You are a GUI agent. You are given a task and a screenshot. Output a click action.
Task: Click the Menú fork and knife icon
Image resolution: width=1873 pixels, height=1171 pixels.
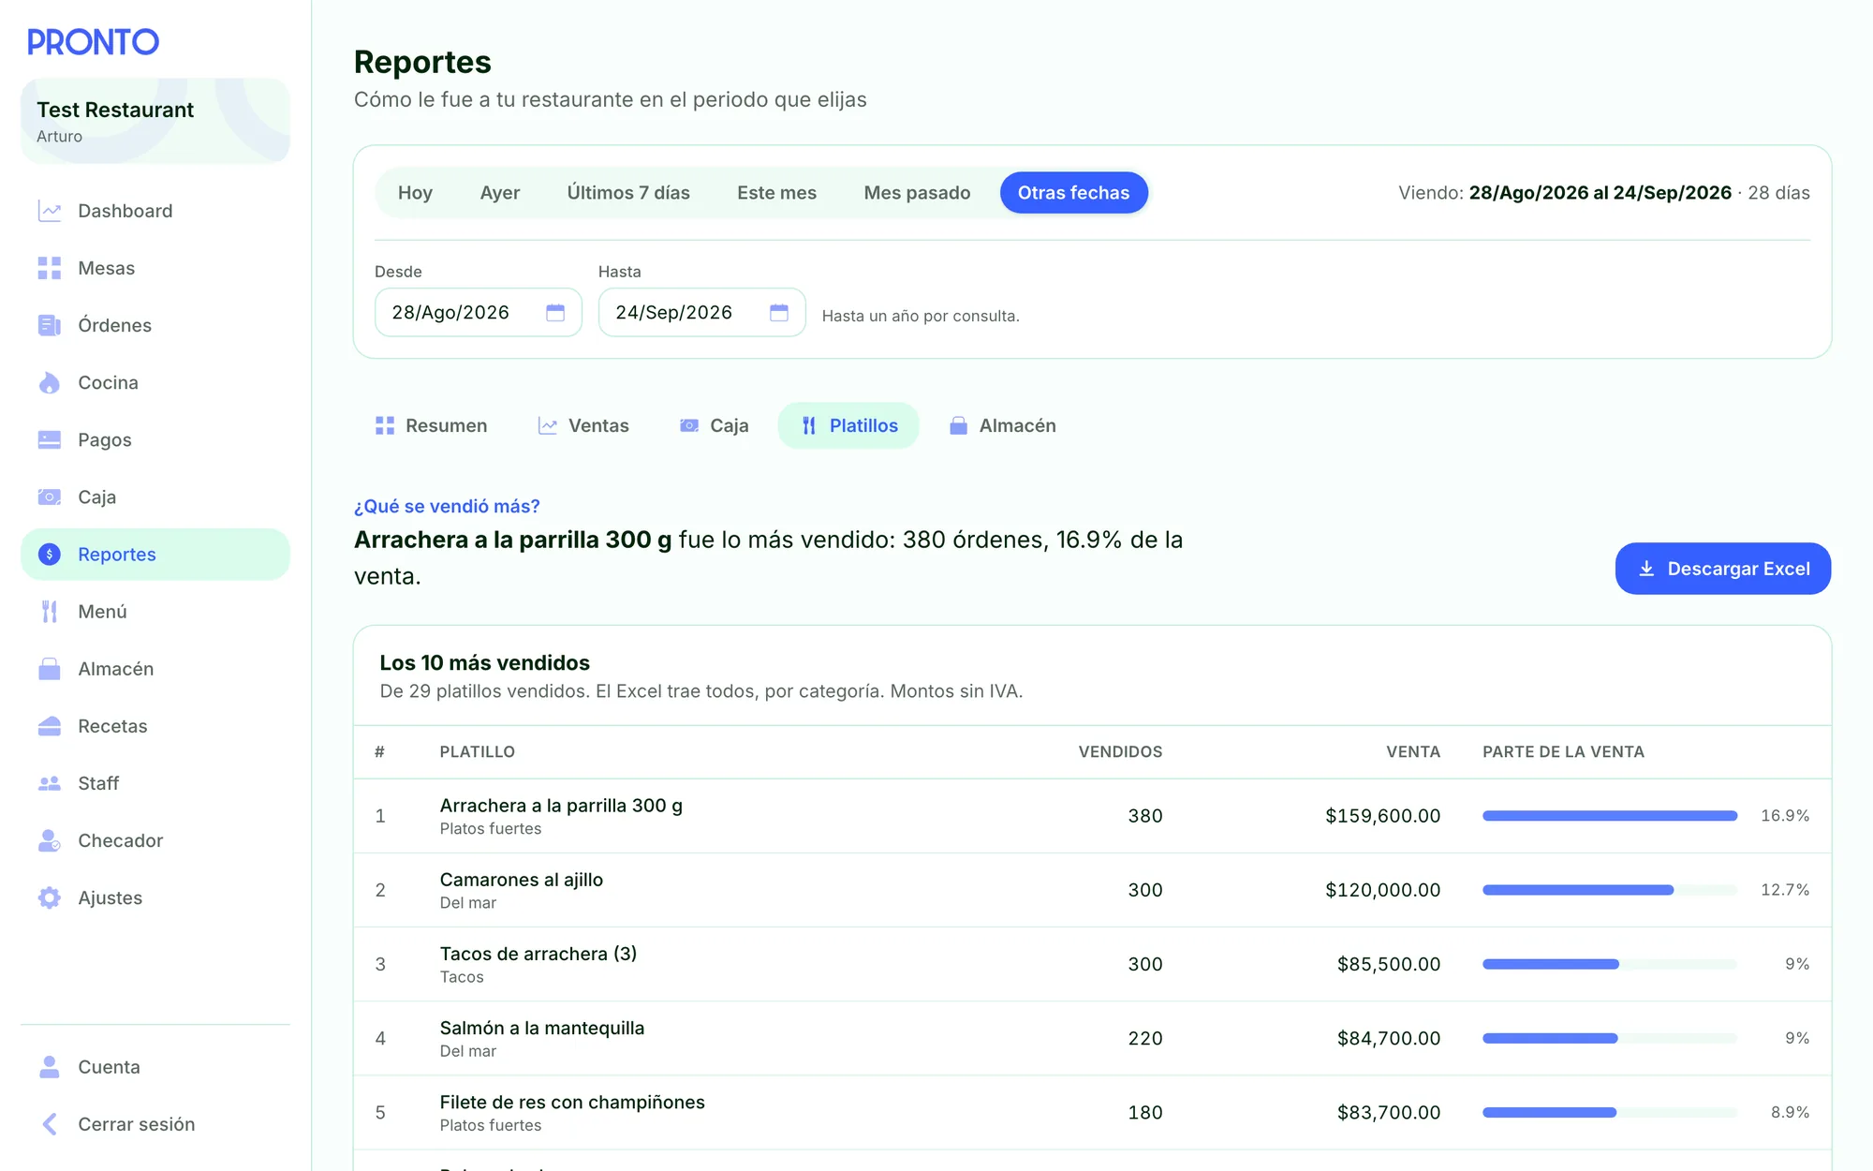pyautogui.click(x=50, y=612)
